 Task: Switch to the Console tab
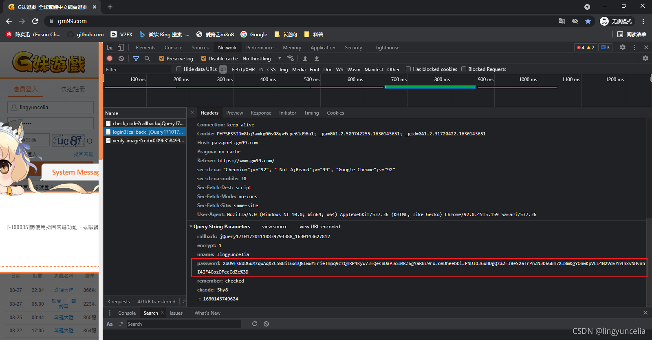tap(173, 48)
